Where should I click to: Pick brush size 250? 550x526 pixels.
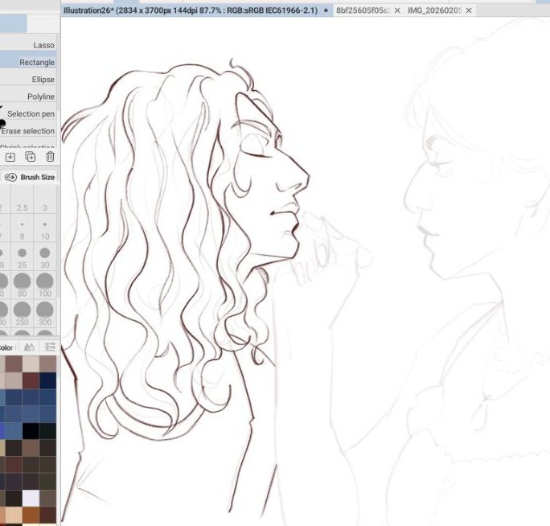[22, 314]
